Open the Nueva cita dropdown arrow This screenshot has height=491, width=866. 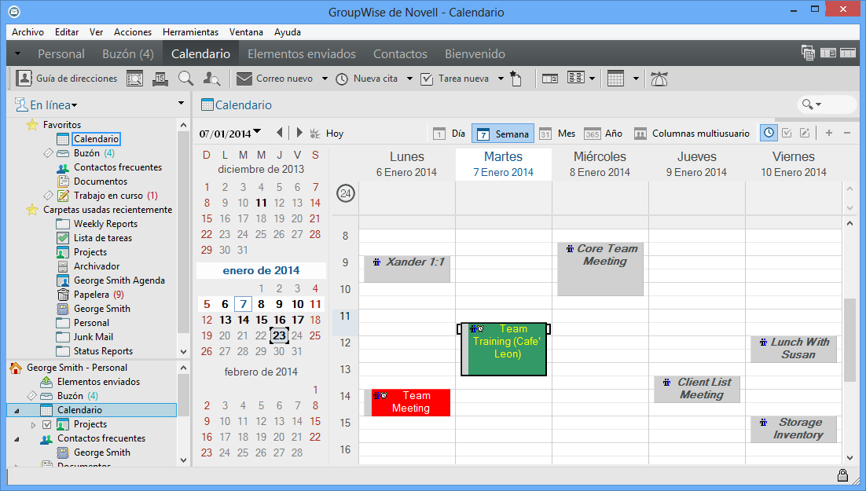point(409,79)
